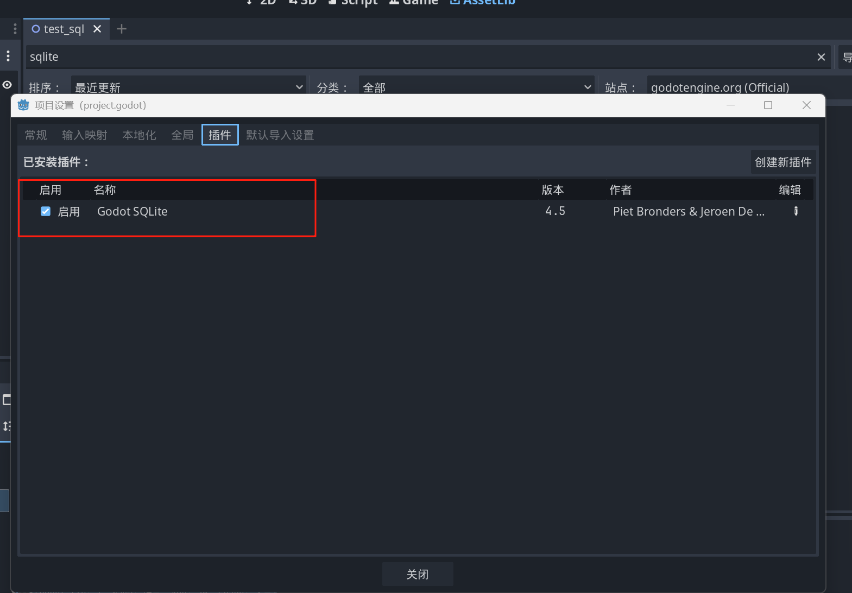Screen dimensions: 852x593
Task: Switch to the 本地化 tab
Action: (x=140, y=135)
